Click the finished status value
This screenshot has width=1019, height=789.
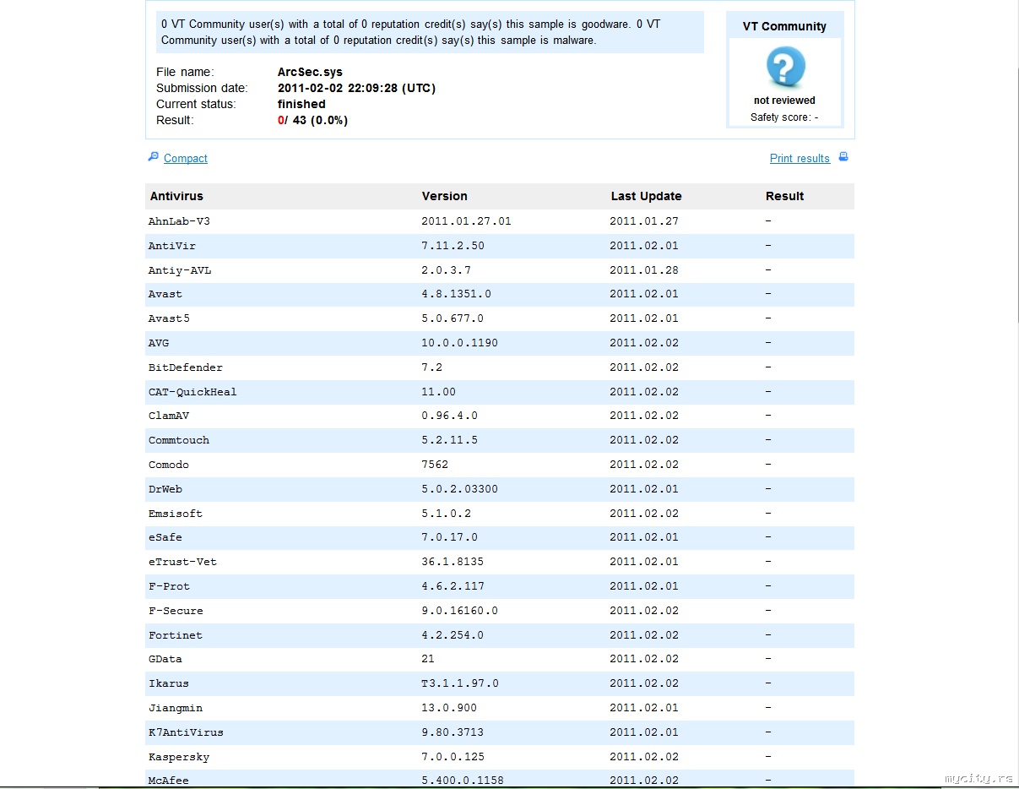coord(301,104)
